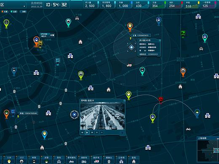Screen dimensions: 219x164
Task: Select the green monitor marker
Action: tap(183, 34)
